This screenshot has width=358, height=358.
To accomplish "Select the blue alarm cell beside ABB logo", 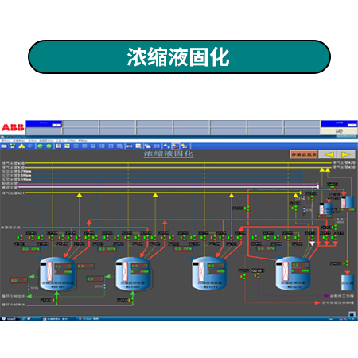I will [44, 124].
